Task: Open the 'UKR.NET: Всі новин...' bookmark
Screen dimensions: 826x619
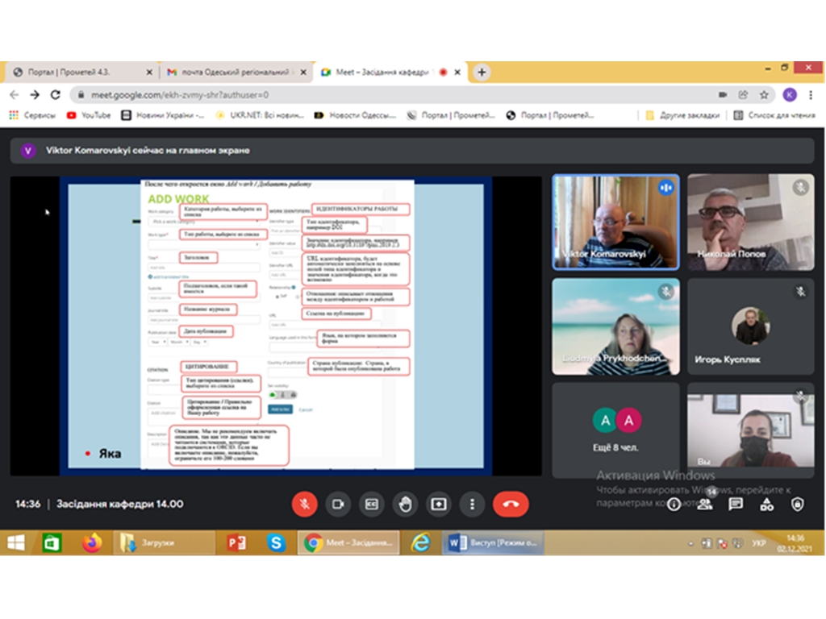Action: [x=260, y=115]
